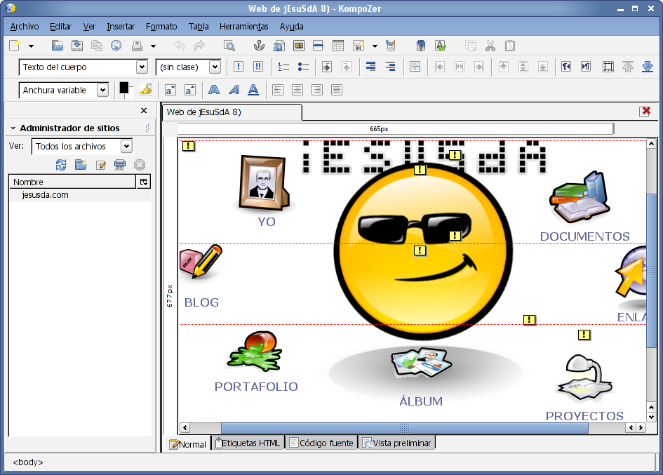Click the site manager New folder icon
This screenshot has width=663, height=475.
pos(81,165)
